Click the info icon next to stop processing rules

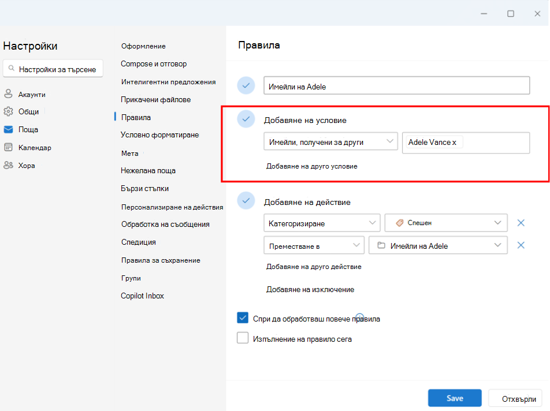[359, 317]
